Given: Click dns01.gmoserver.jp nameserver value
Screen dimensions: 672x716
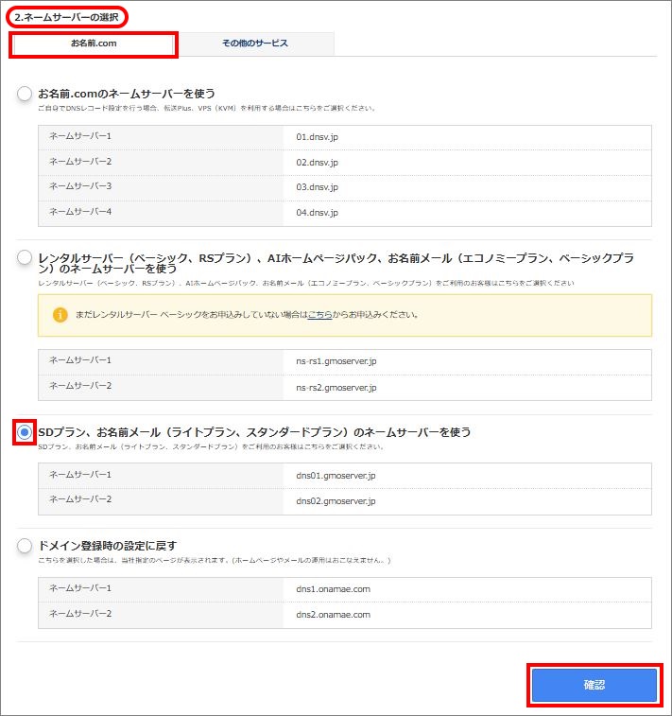Looking at the screenshot, I should pos(336,476).
